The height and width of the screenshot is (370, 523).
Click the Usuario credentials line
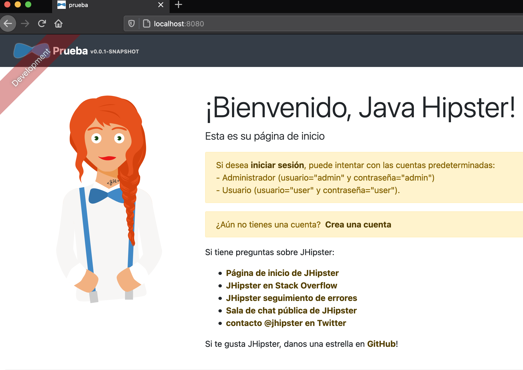(x=308, y=190)
